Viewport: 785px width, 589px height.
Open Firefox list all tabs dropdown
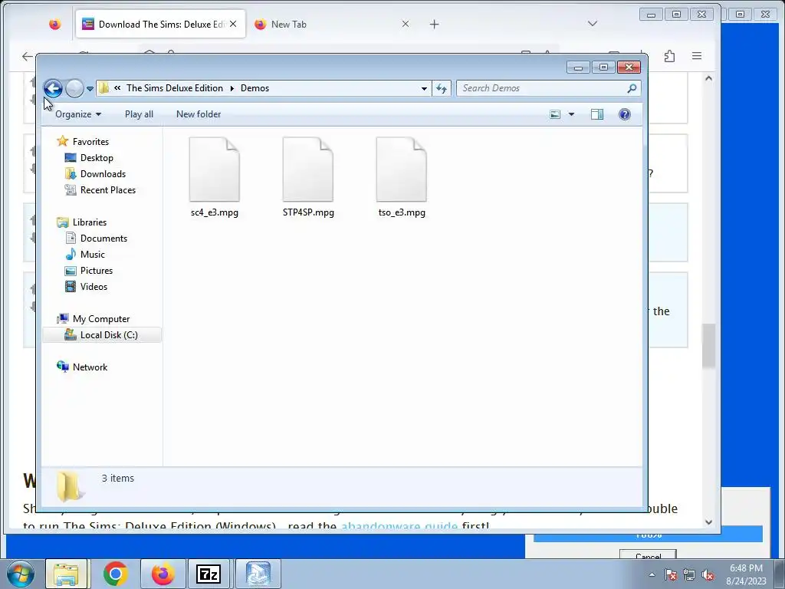pos(593,24)
